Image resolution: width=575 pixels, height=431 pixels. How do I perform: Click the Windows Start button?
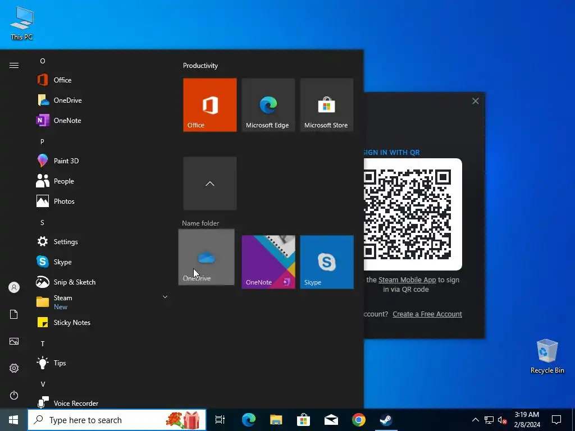pyautogui.click(x=13, y=420)
